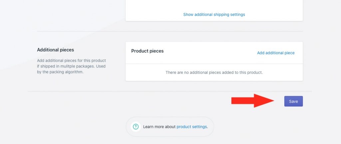Click the Learn more about text
Image resolution: width=341 pixels, height=144 pixels.
tap(159, 127)
